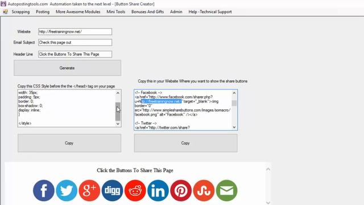Click the preview panel's scroll up arrow
The image size is (364, 205).
coord(268,169)
